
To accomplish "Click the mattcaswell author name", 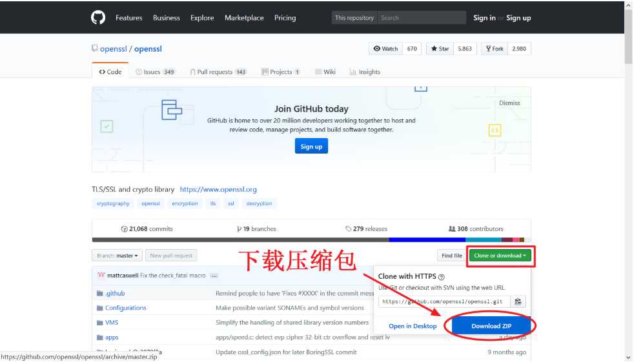I will pyautogui.click(x=123, y=276).
